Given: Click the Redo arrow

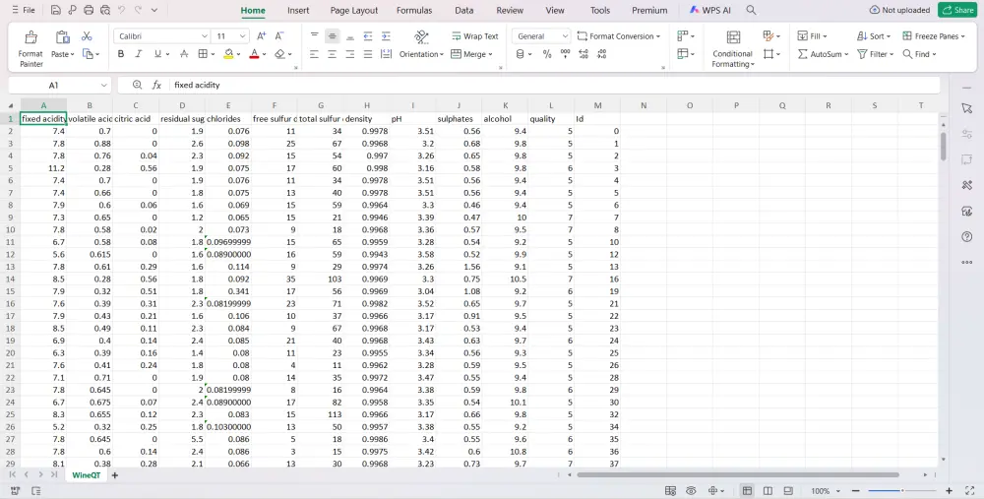Looking at the screenshot, I should tap(138, 10).
